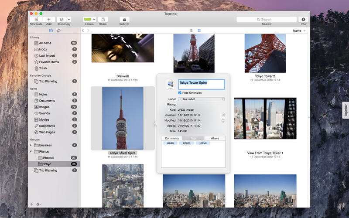Click the New Note toolbar icon
The image size is (349, 218).
pyautogui.click(x=36, y=20)
